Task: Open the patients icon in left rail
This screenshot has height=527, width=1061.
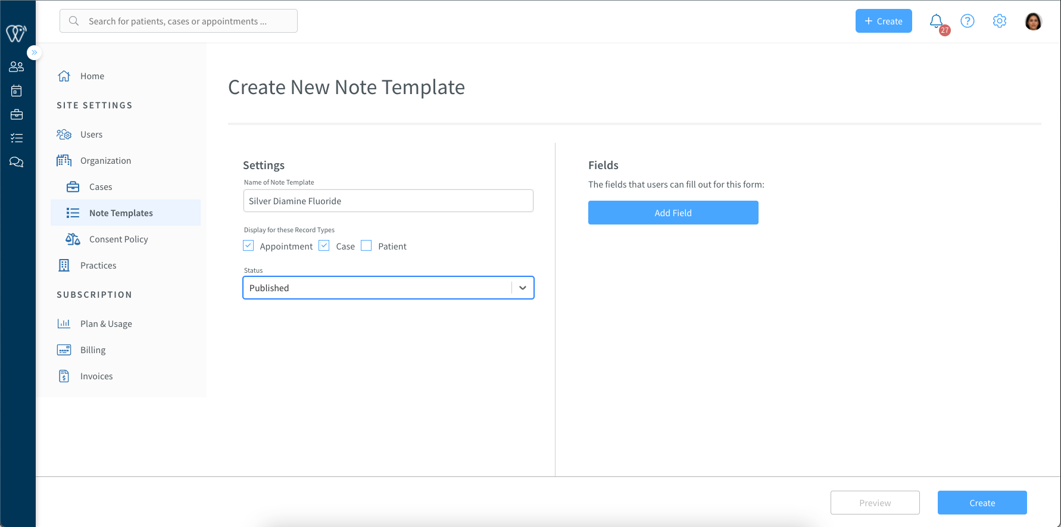Action: pyautogui.click(x=17, y=67)
